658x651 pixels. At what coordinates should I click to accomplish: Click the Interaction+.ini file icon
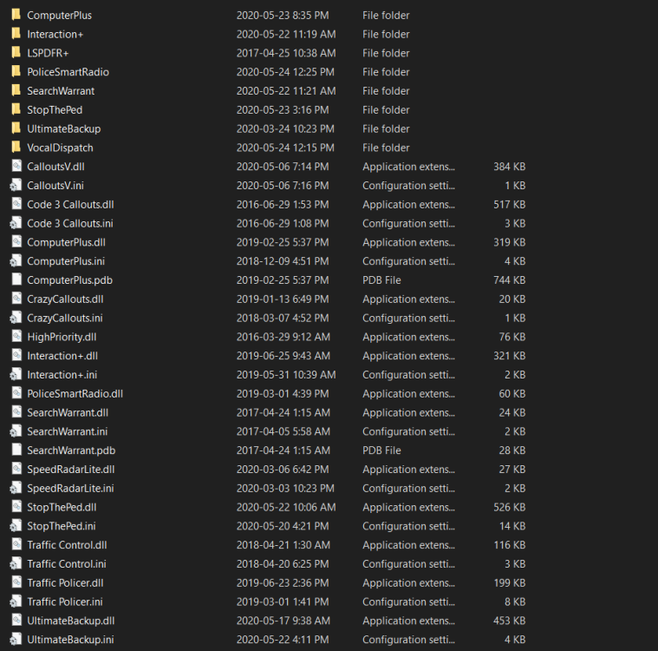[16, 374]
